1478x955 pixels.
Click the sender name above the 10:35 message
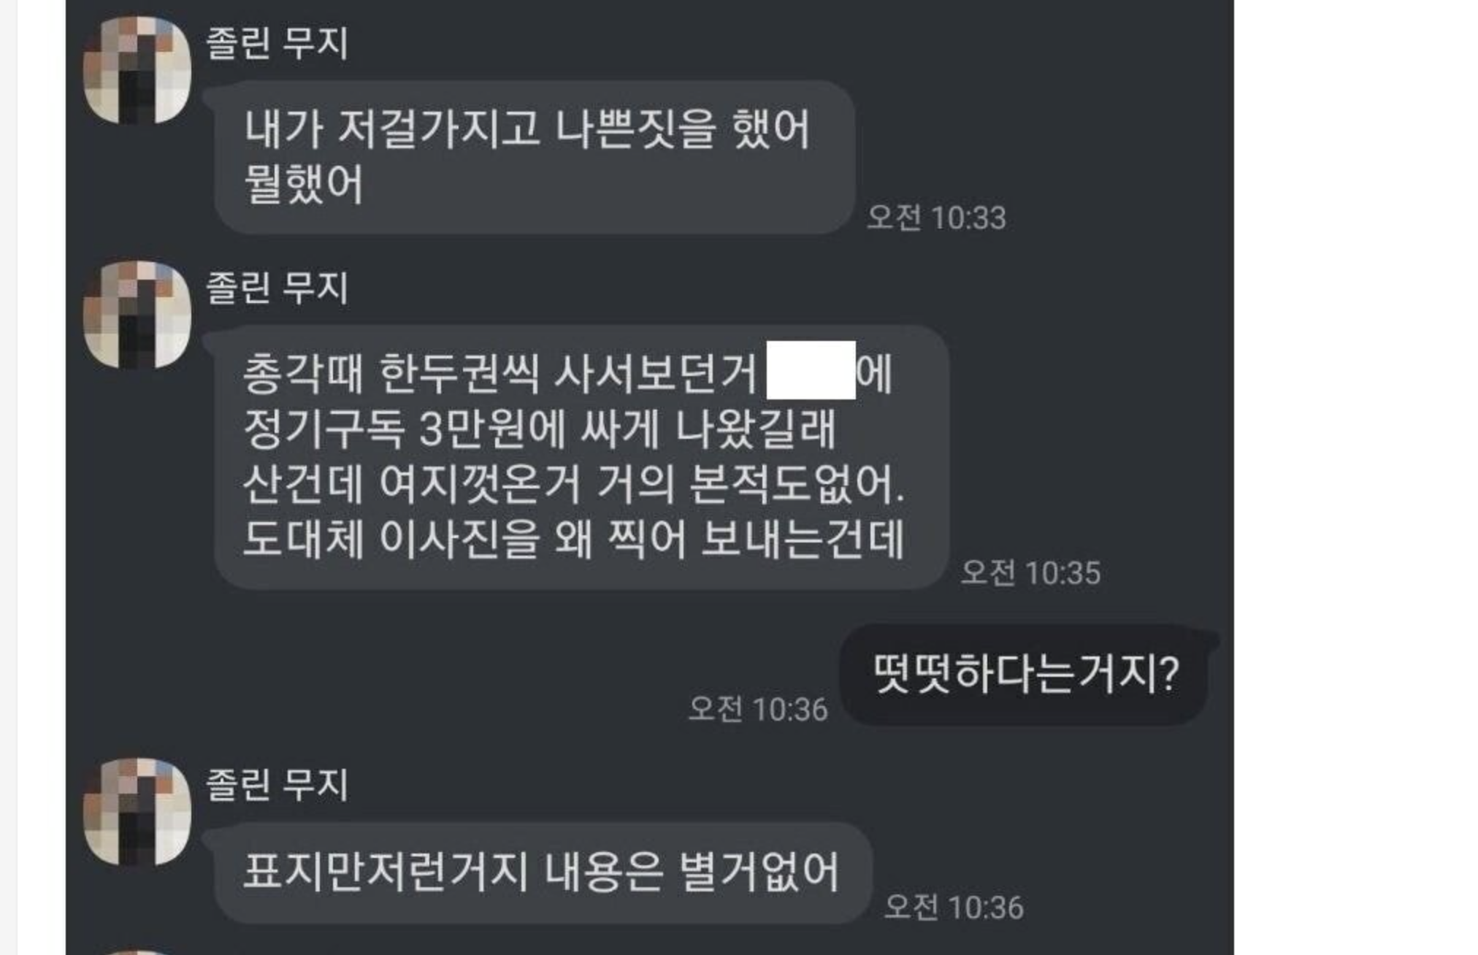[x=277, y=287]
